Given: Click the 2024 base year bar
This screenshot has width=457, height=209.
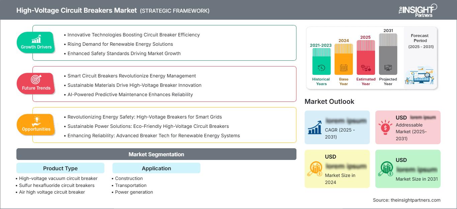Looking at the screenshot, I should 344,59.
